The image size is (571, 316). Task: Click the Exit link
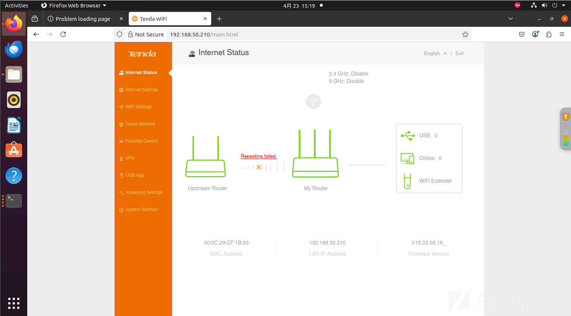459,54
